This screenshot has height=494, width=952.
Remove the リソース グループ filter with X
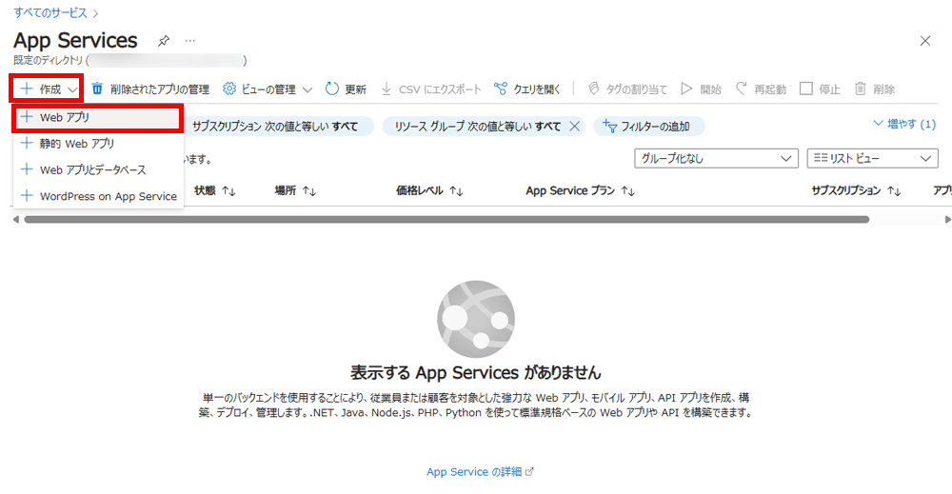coord(574,127)
